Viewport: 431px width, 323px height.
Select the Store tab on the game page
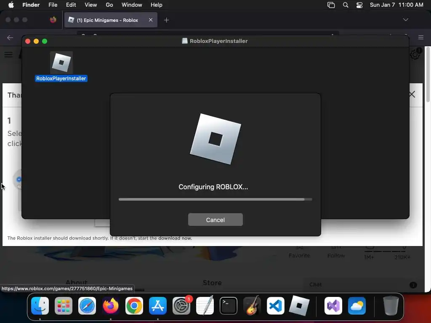tap(212, 283)
